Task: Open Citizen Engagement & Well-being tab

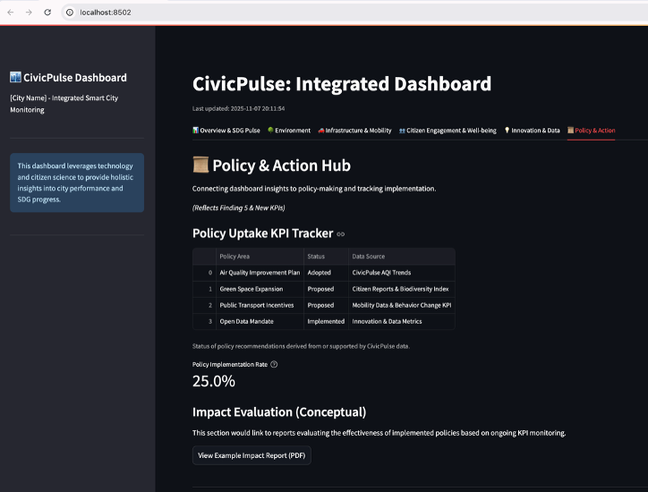Action: (x=448, y=131)
